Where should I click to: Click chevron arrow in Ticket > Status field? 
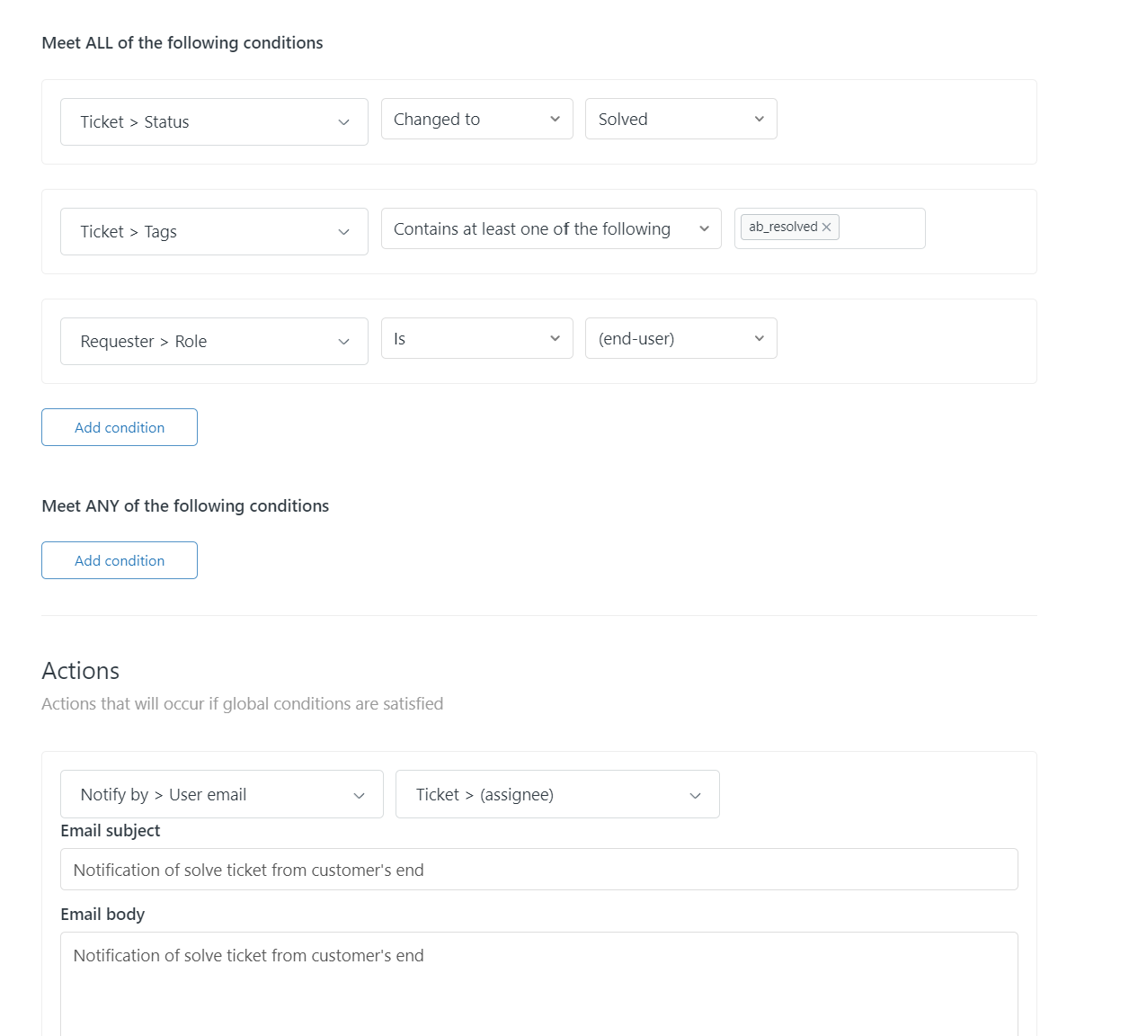click(343, 122)
